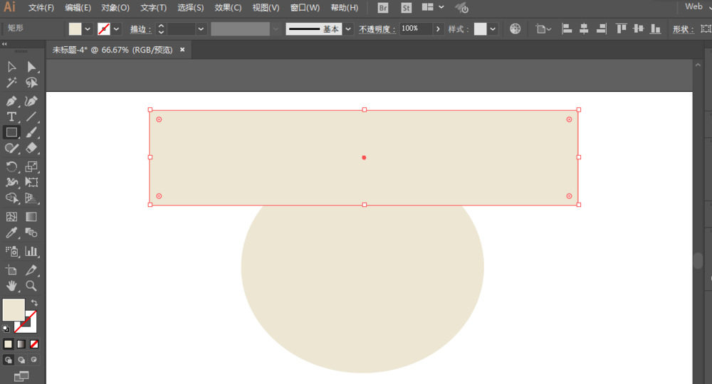Viewport: 712px width, 384px height.
Task: Click the Recolor Artwork wheel icon
Action: pyautogui.click(x=515, y=29)
